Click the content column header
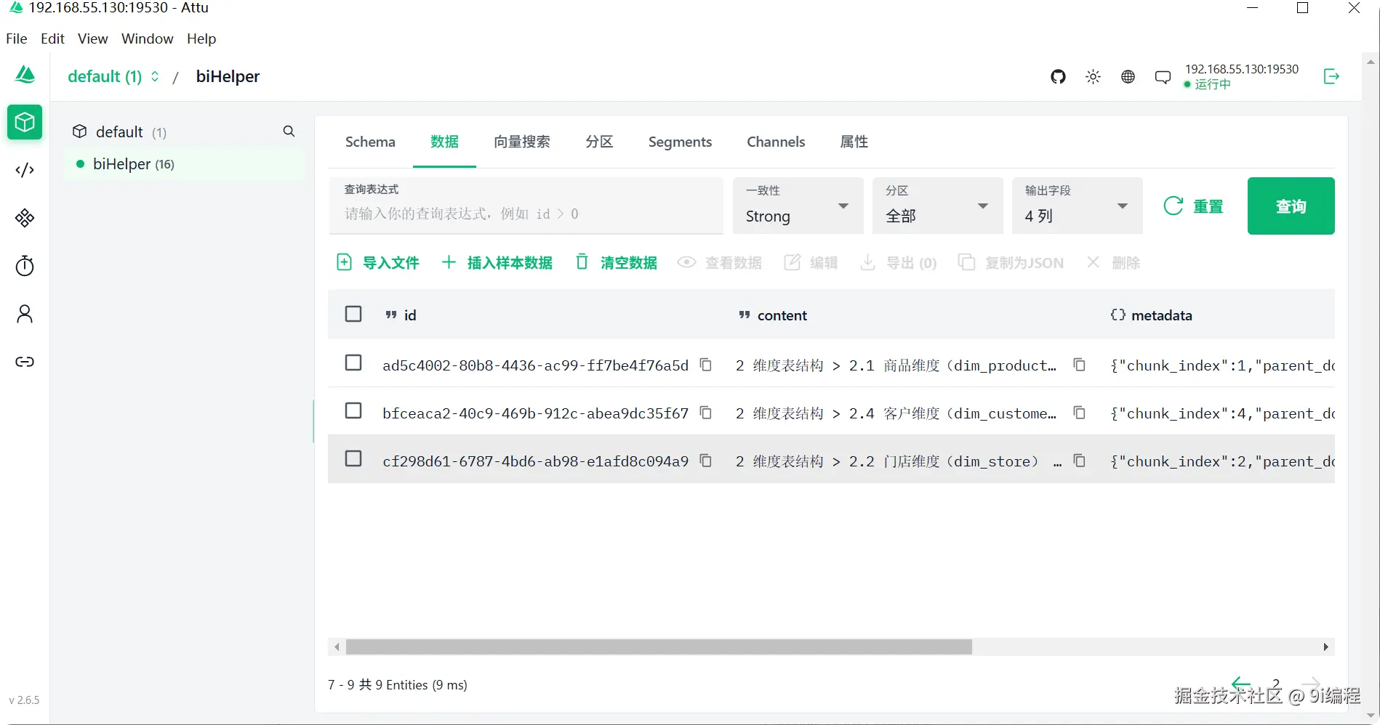 (772, 315)
